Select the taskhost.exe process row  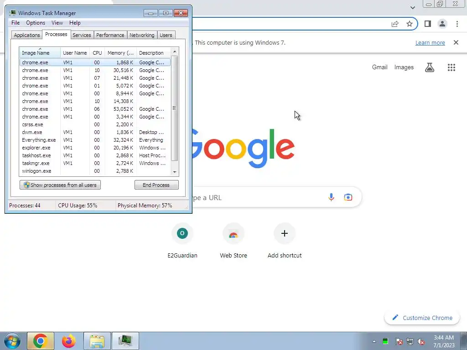point(95,155)
